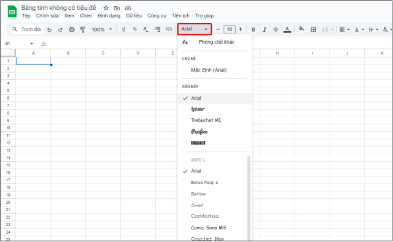Image resolution: width=393 pixels, height=242 pixels.
Task: Open the Tiện ích menu
Action: [180, 16]
